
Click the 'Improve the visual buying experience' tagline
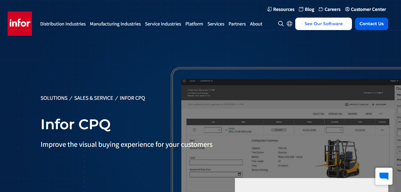(x=126, y=144)
